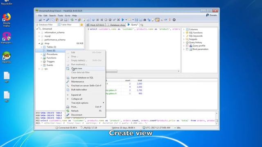
Task: Expand the sys database node
Action: click(x=39, y=69)
